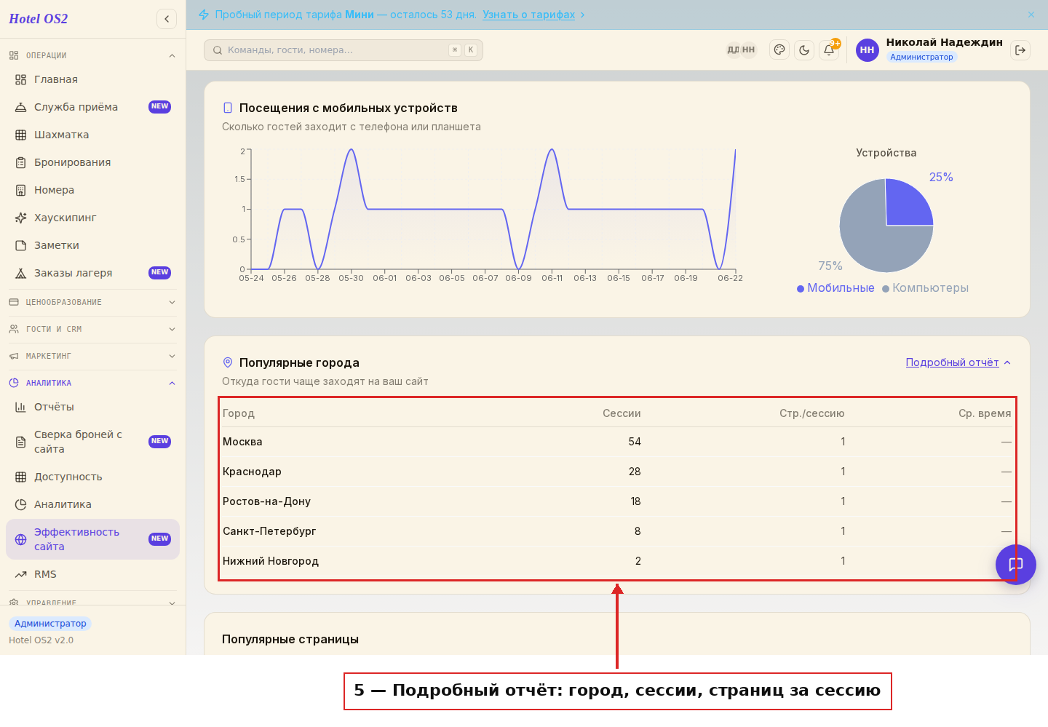
Task: Toggle Мобильные legend item
Action: pyautogui.click(x=835, y=288)
